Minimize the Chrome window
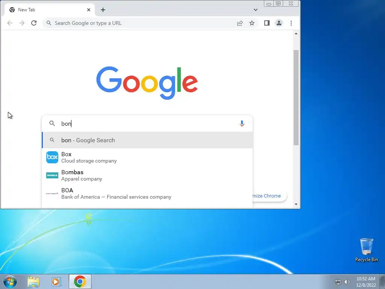 (269, 4)
